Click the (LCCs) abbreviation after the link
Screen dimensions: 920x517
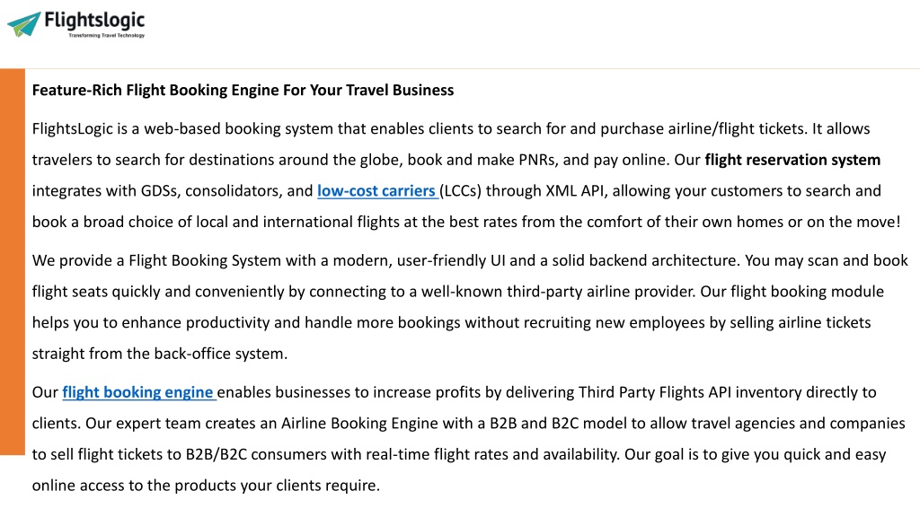[x=461, y=190]
